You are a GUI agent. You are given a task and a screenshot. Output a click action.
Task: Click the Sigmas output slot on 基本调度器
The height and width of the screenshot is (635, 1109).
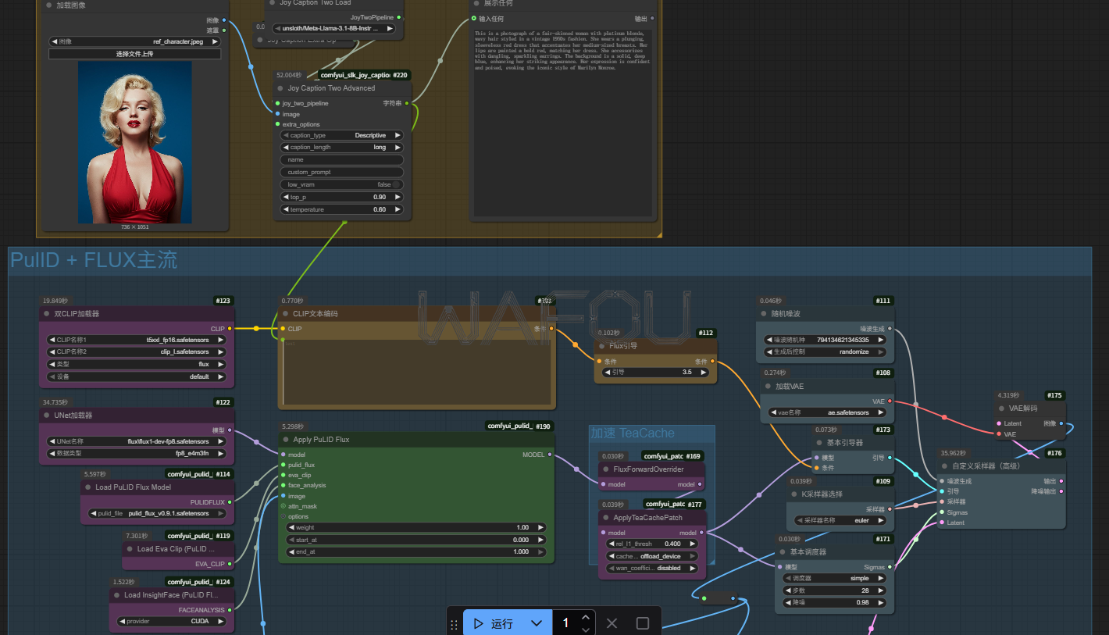pyautogui.click(x=890, y=567)
